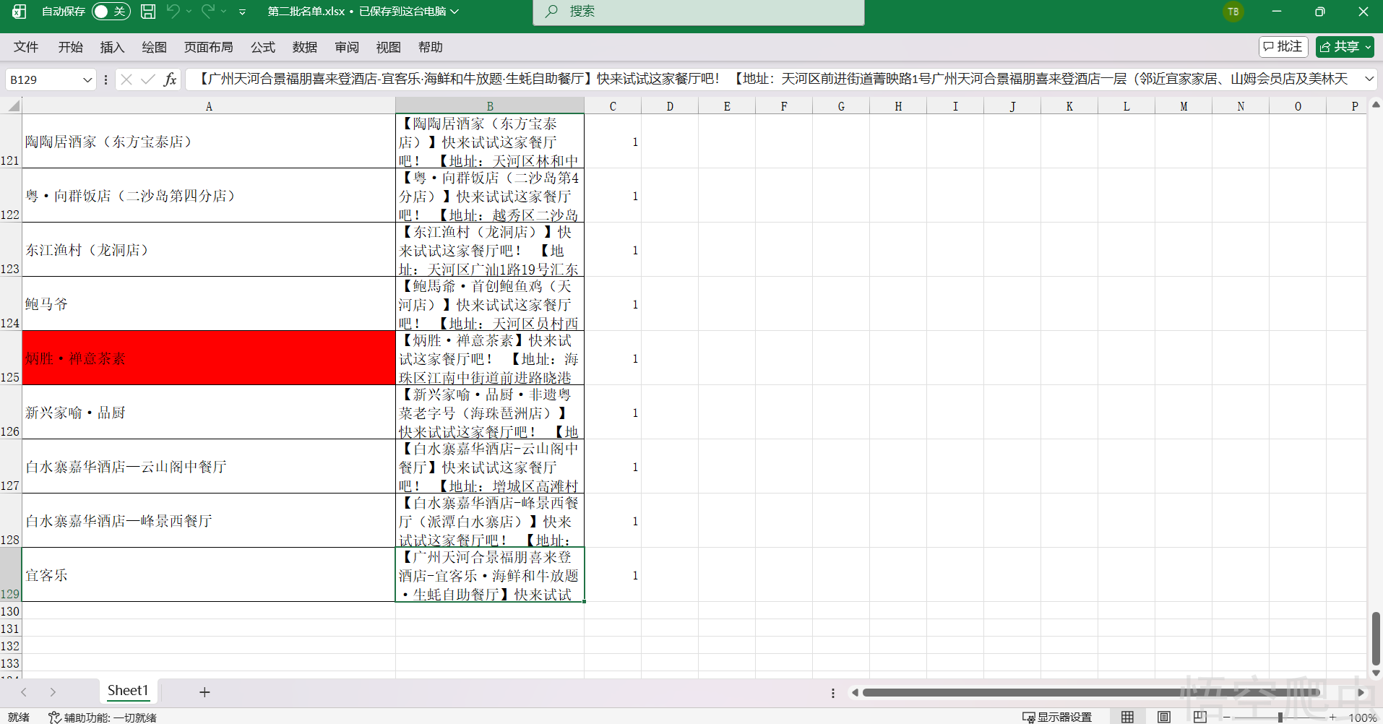The height and width of the screenshot is (724, 1383).
Task: Click the Select All corner triangle
Action: point(13,106)
